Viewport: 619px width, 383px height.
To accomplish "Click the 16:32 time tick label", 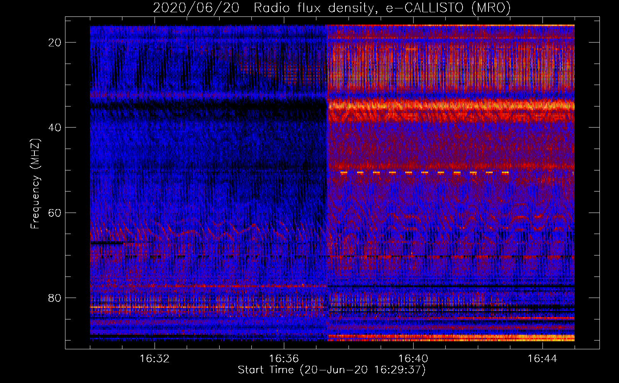I will [155, 358].
